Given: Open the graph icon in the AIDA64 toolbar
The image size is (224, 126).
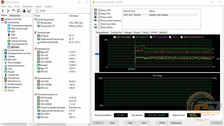Looking at the screenshot, I should (x=29, y=11).
